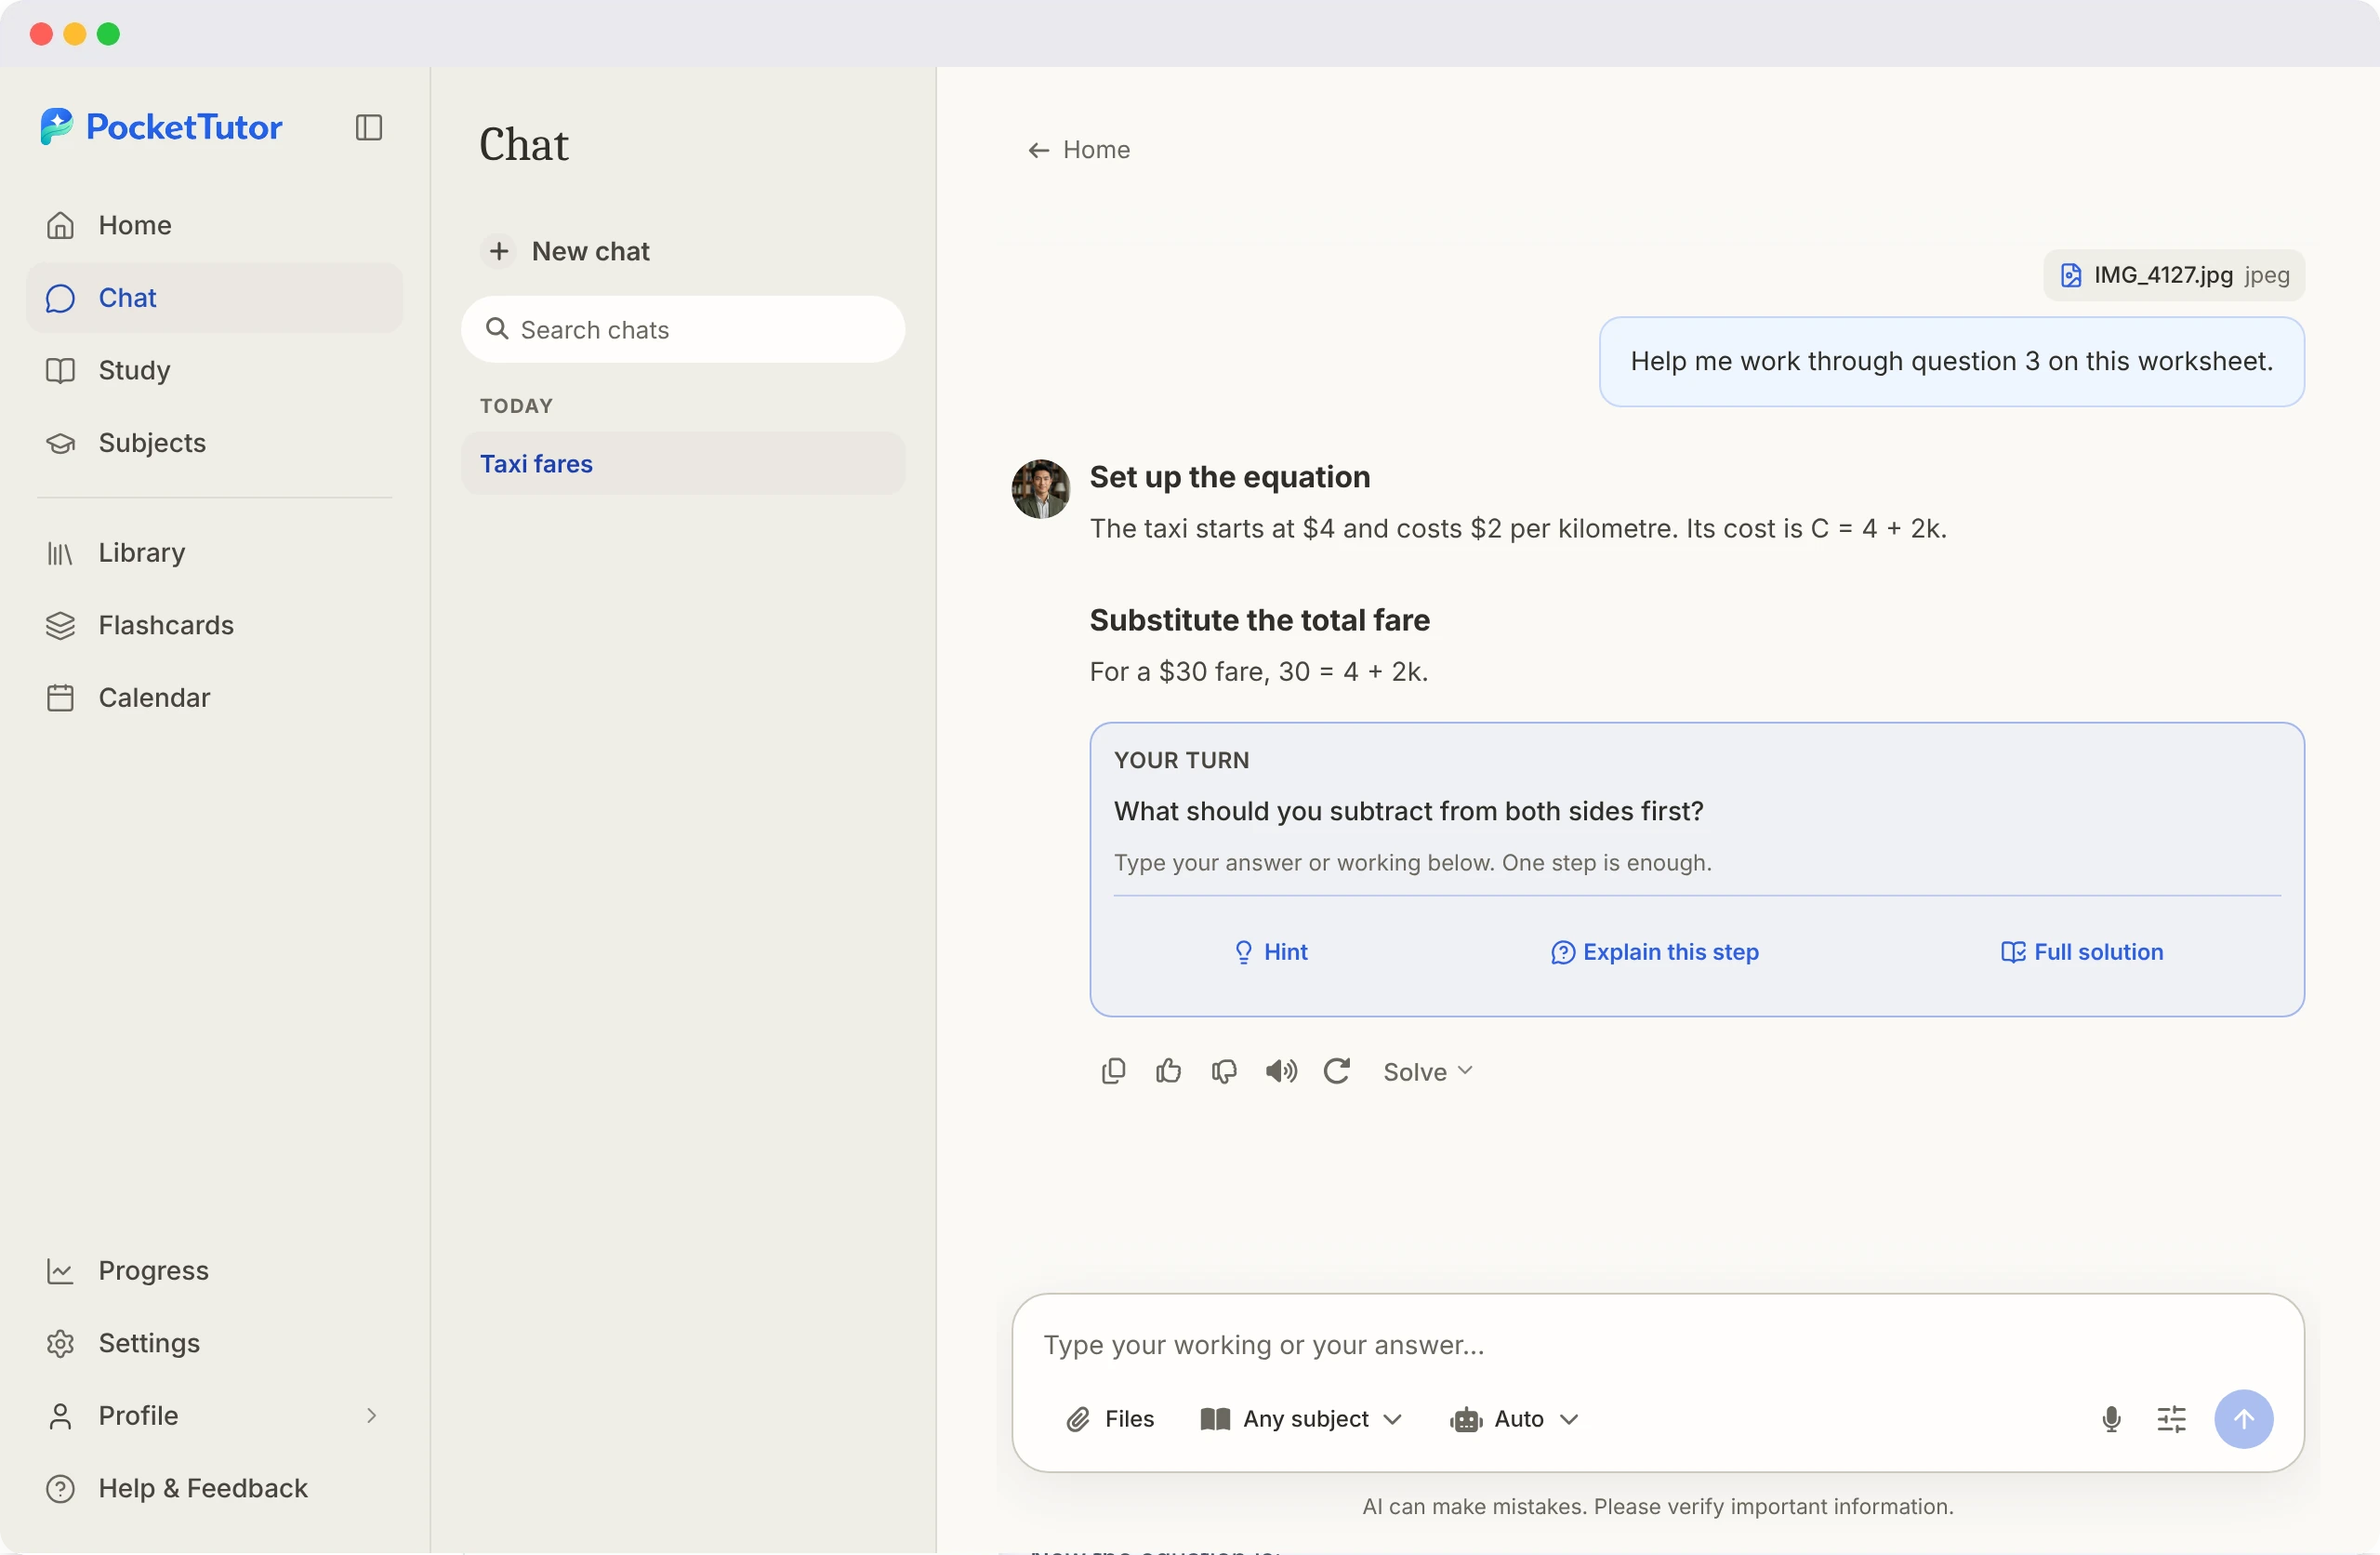
Task: Regenerate the tutor response
Action: 1337,1070
